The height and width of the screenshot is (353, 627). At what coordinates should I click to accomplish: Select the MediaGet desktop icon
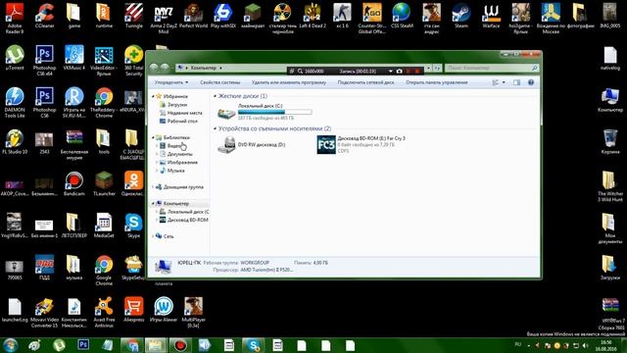pos(104,226)
